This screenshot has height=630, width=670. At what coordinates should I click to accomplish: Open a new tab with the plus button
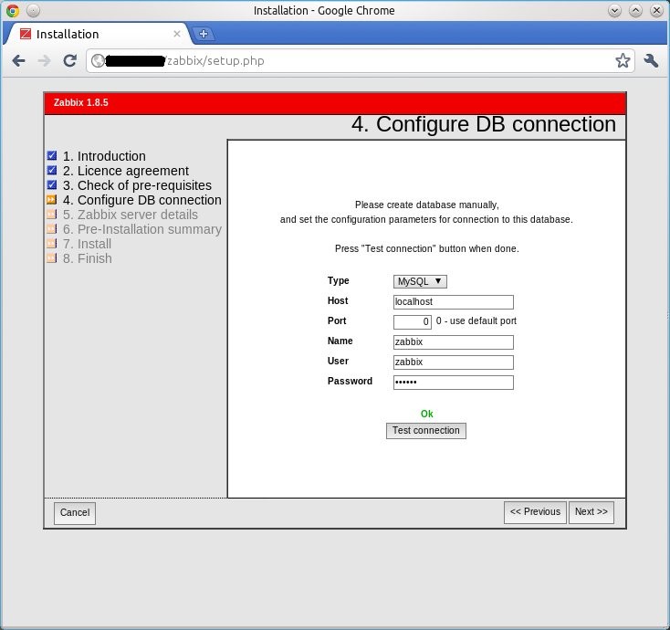204,34
